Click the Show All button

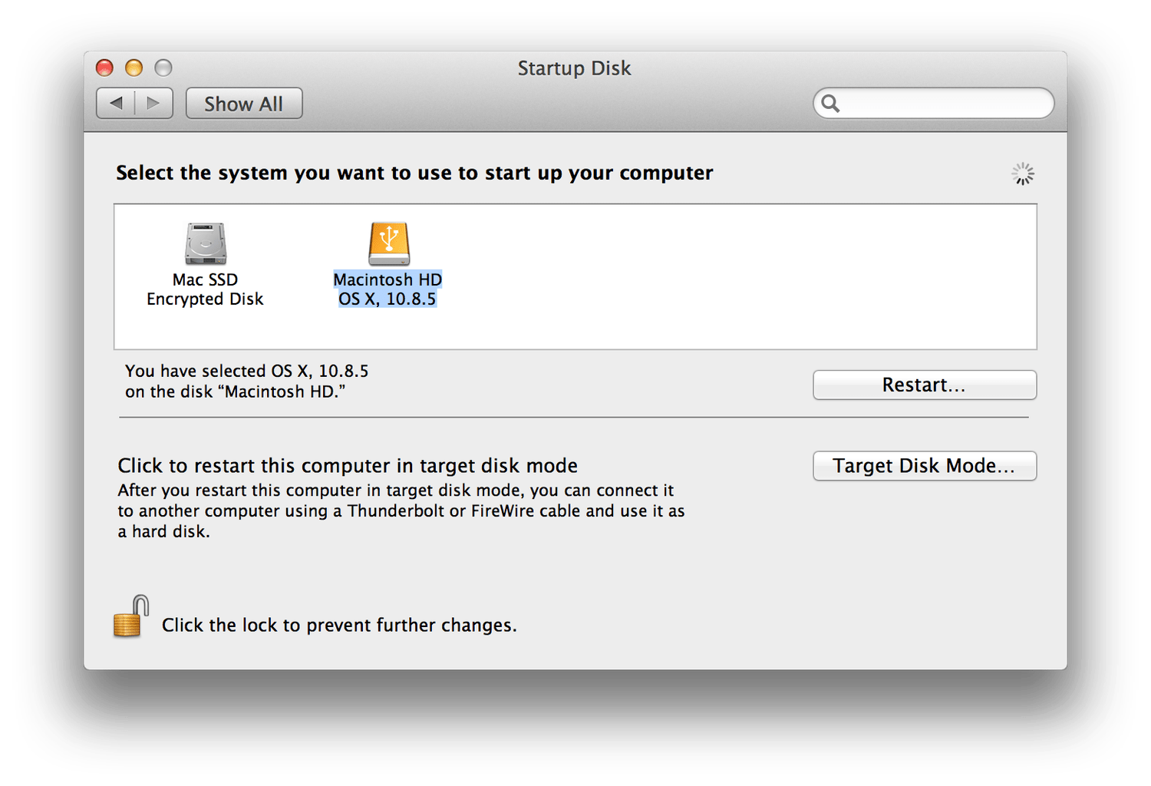coord(244,104)
